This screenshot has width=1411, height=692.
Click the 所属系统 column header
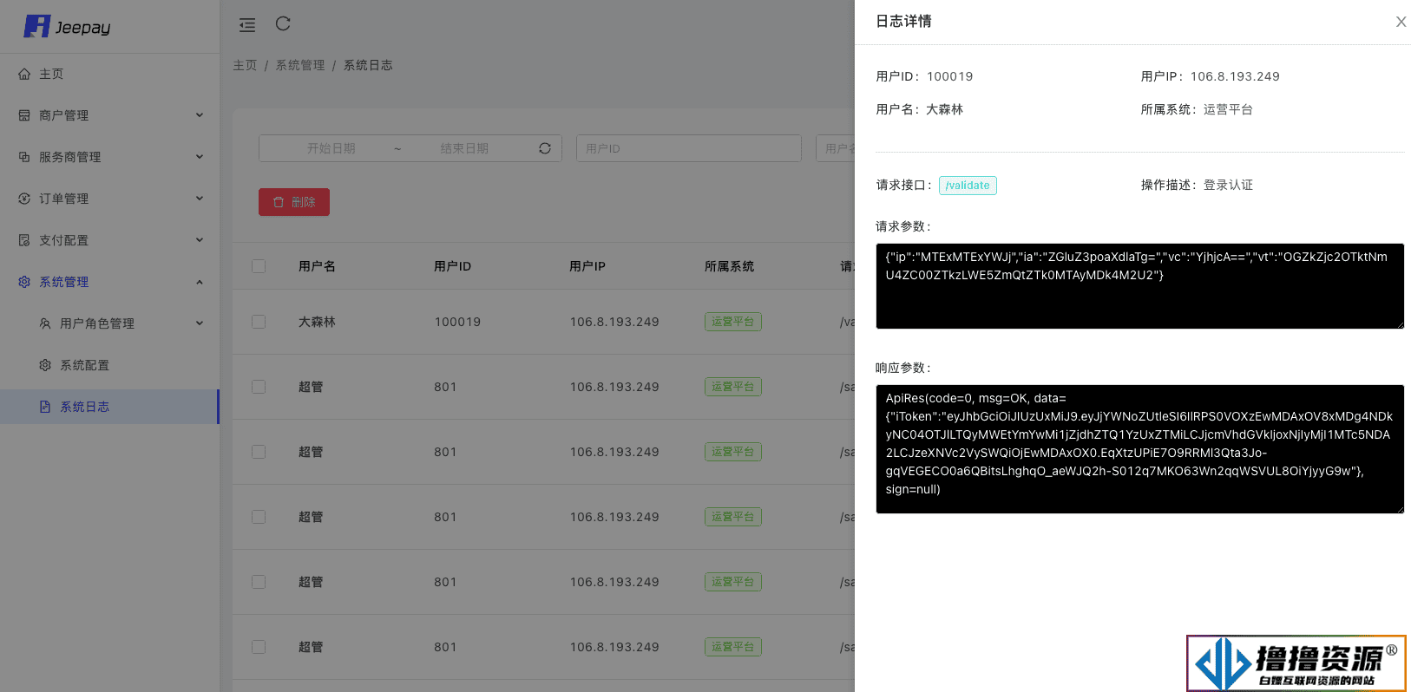point(730,266)
